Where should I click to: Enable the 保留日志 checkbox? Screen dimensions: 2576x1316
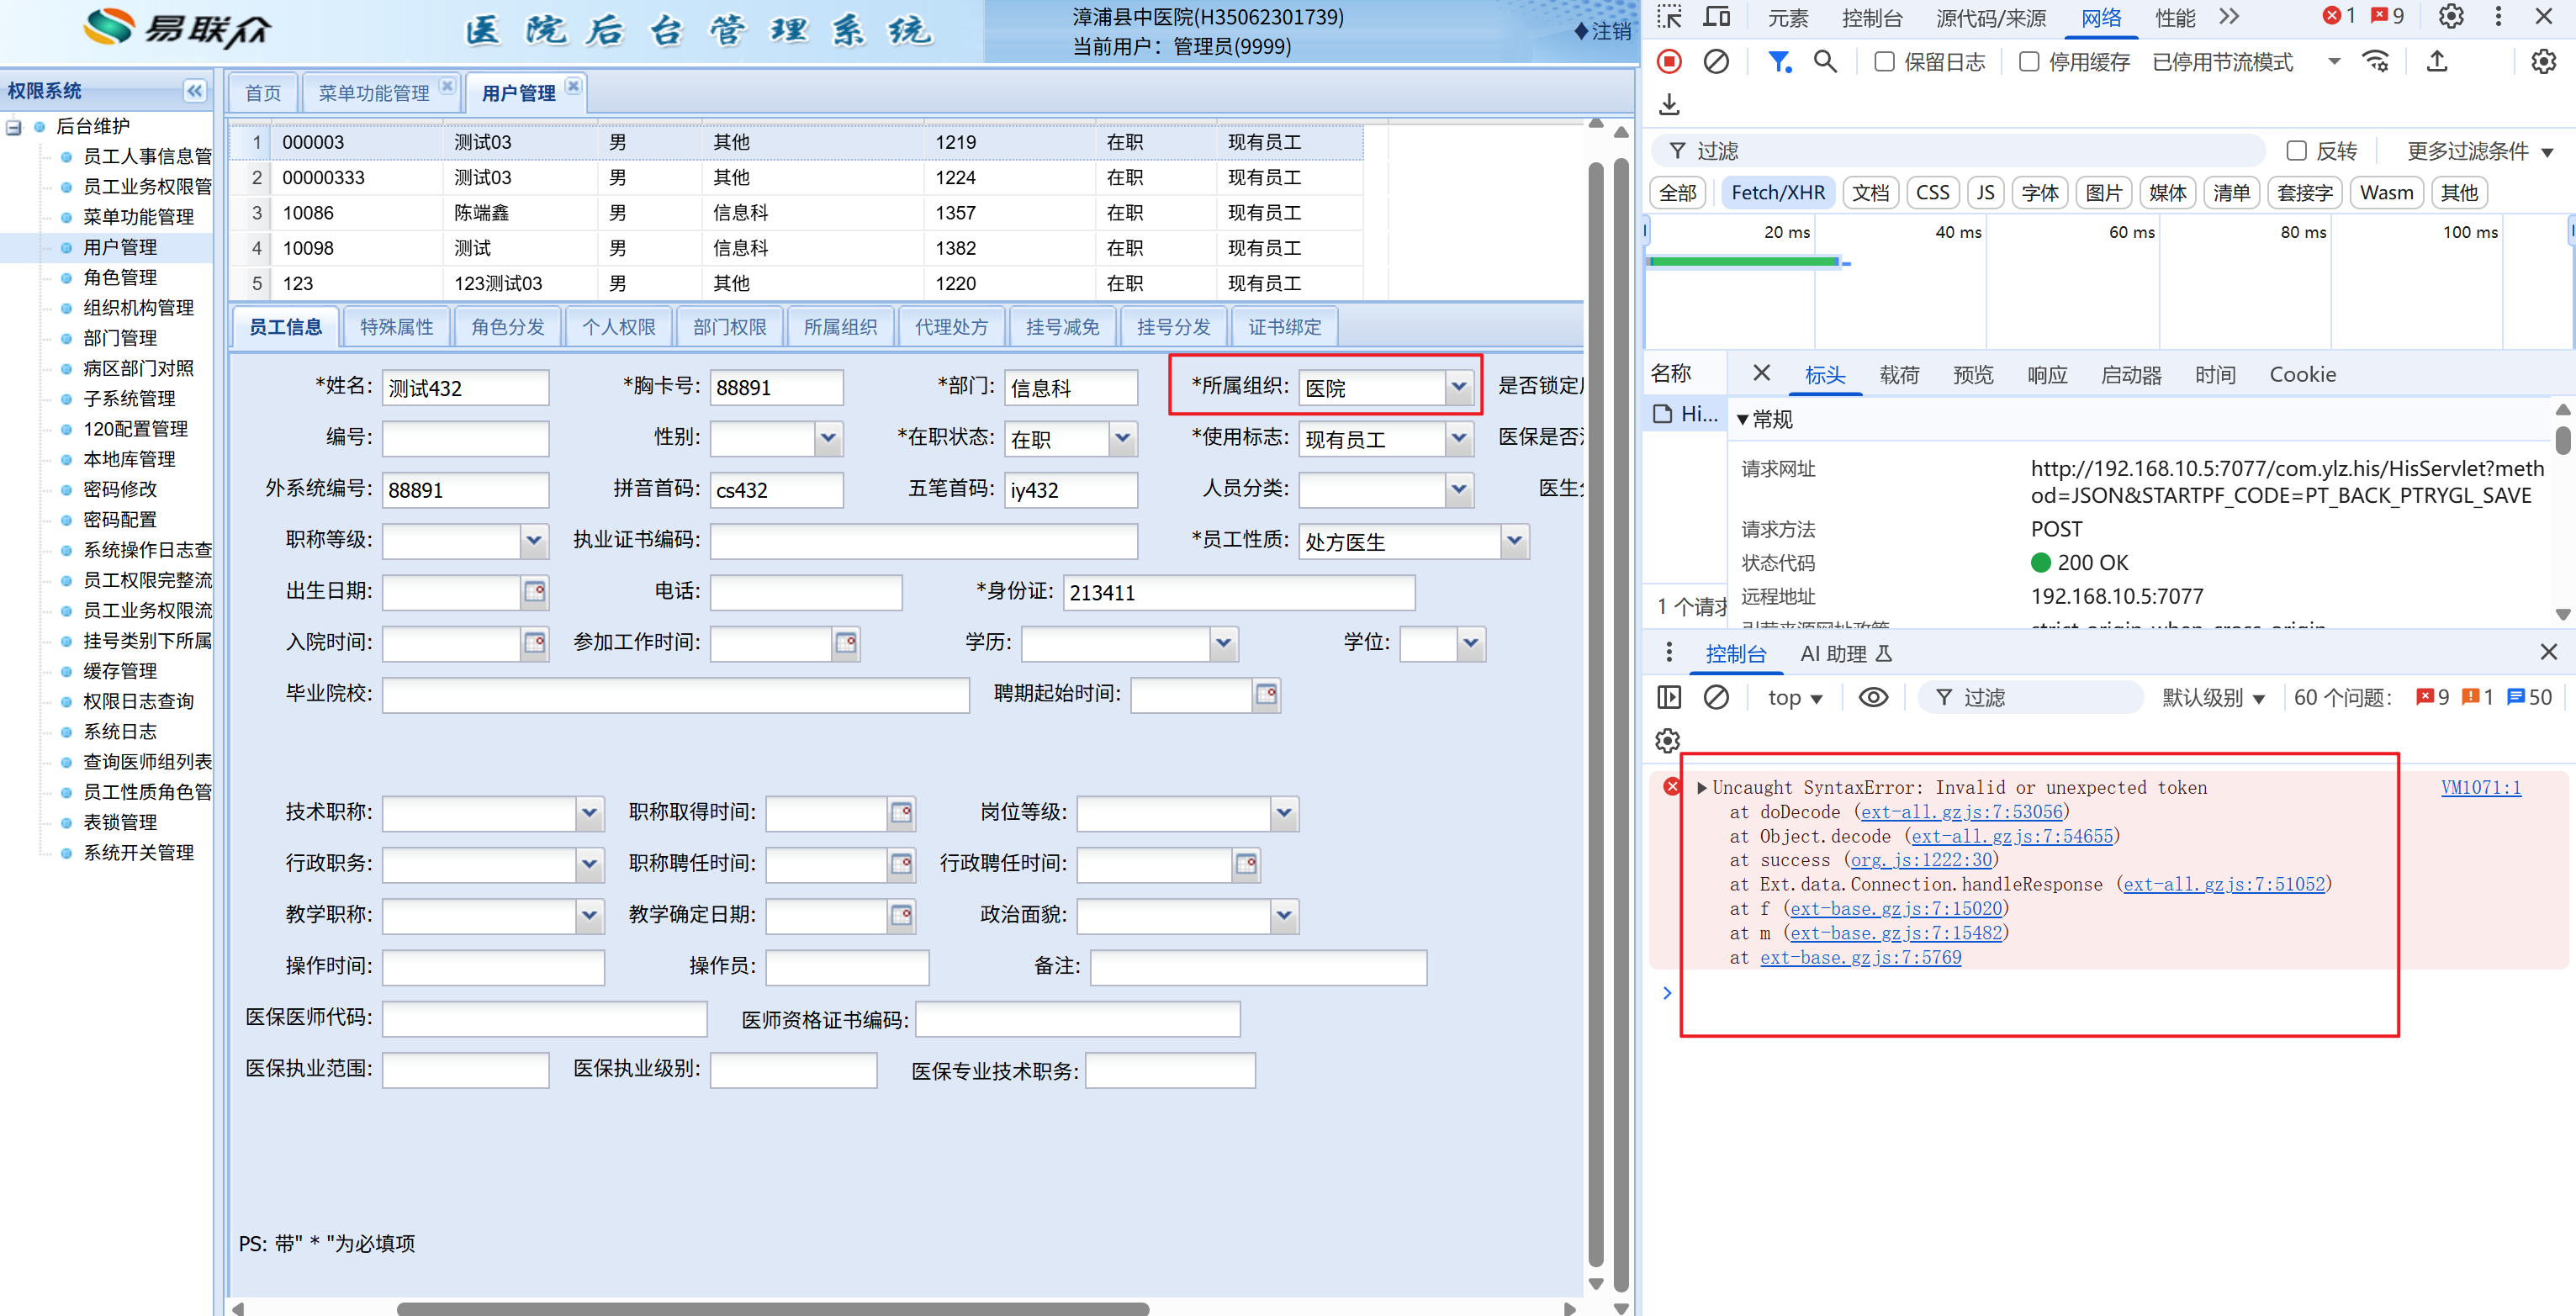[x=1884, y=62]
